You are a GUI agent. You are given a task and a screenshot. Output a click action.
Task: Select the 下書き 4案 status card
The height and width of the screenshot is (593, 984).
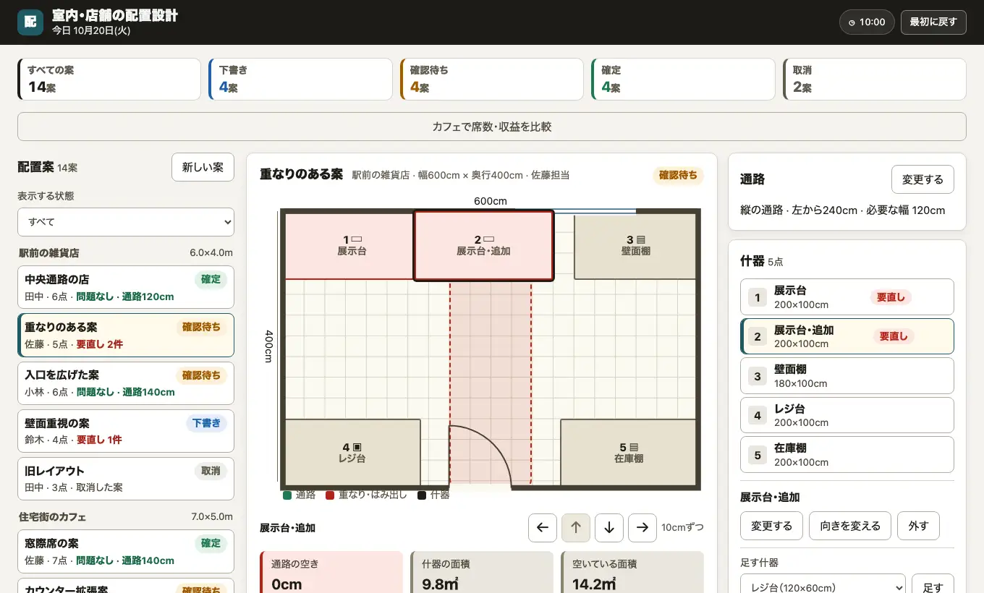[x=300, y=79]
